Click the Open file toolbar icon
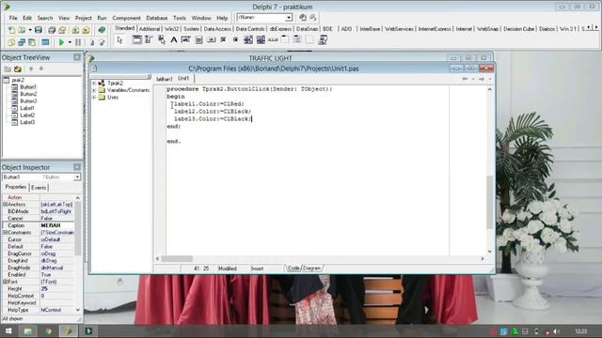The image size is (602, 338). (x=22, y=30)
